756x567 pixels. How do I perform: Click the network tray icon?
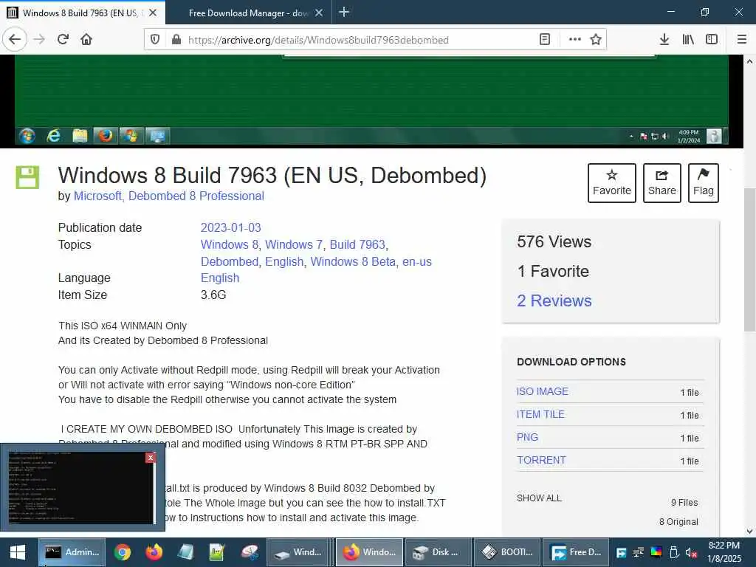(639, 552)
